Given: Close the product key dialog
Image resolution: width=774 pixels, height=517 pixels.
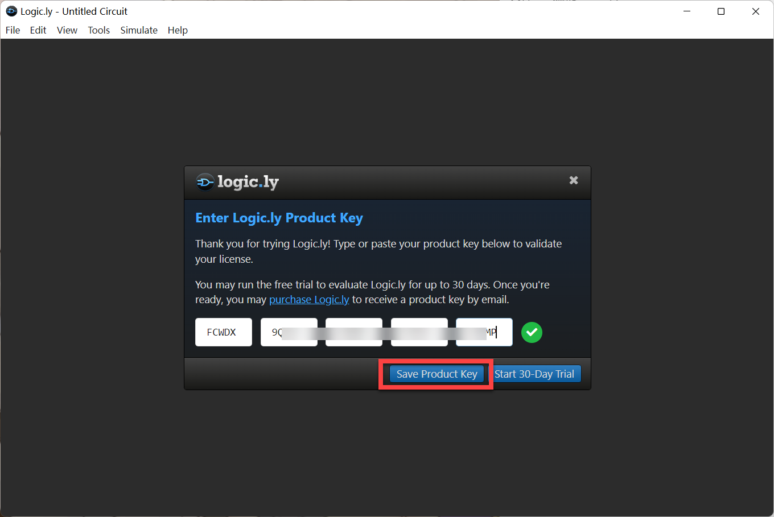Looking at the screenshot, I should coord(574,180).
